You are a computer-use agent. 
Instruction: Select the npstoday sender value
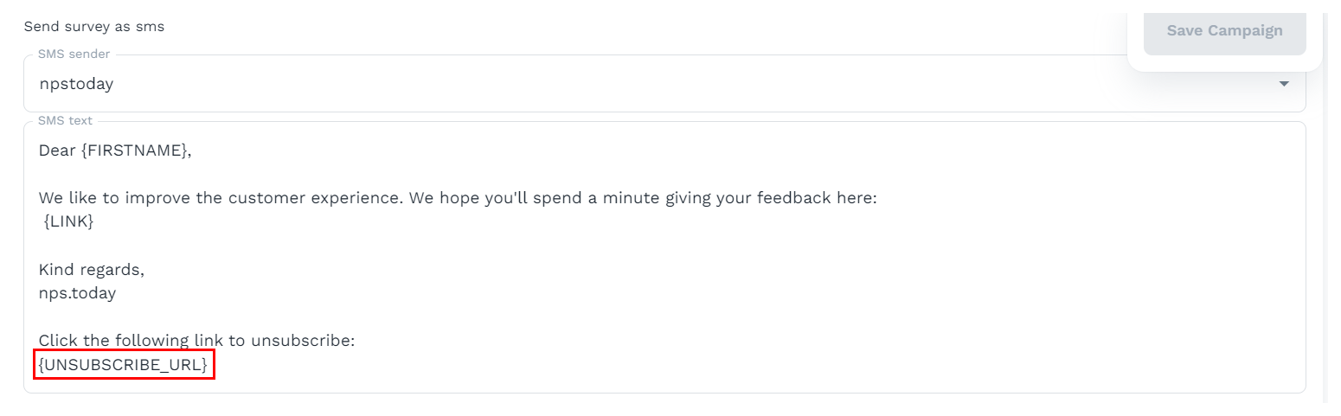click(76, 84)
